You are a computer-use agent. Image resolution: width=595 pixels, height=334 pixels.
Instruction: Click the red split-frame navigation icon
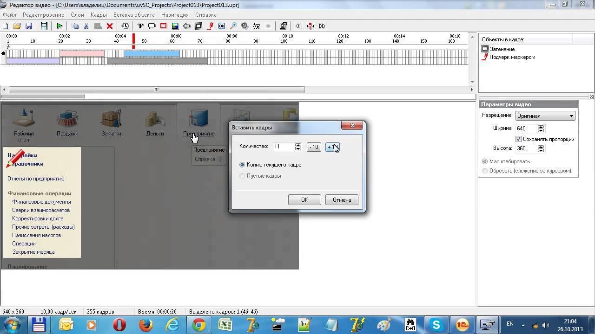pos(311,26)
